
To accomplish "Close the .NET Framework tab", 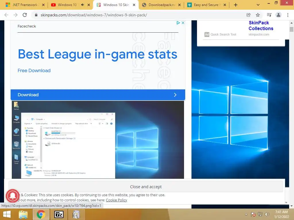I will (x=43, y=5).
